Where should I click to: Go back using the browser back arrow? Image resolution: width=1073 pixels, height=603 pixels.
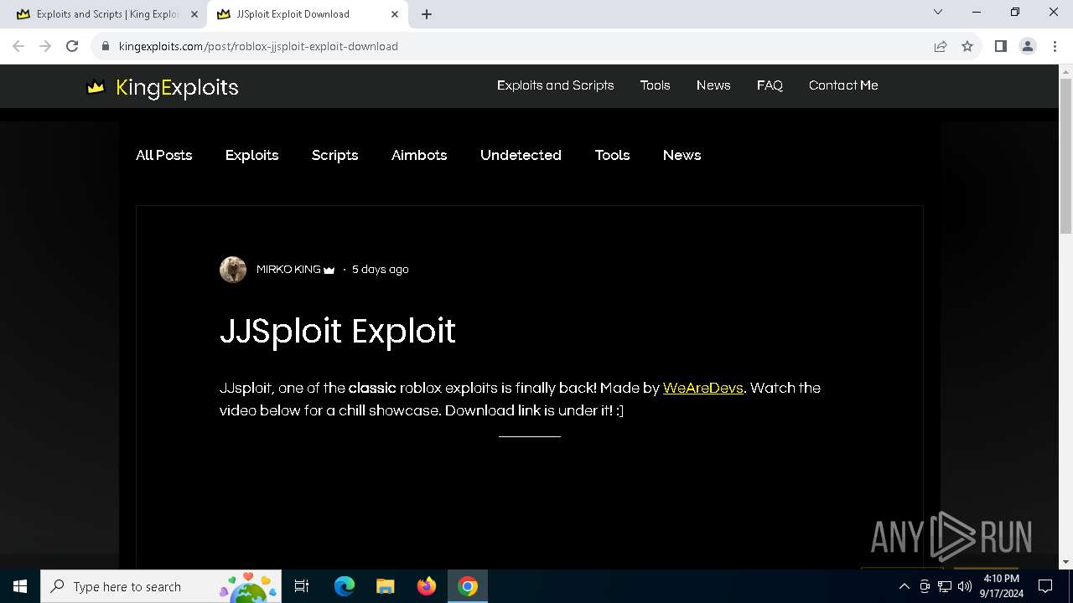pos(18,46)
